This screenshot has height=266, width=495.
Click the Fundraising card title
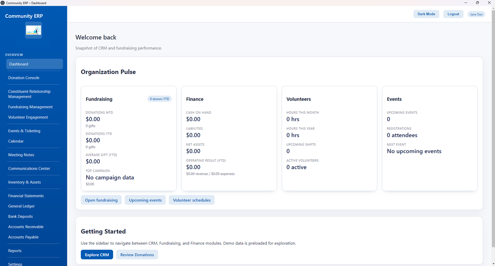tap(99, 99)
